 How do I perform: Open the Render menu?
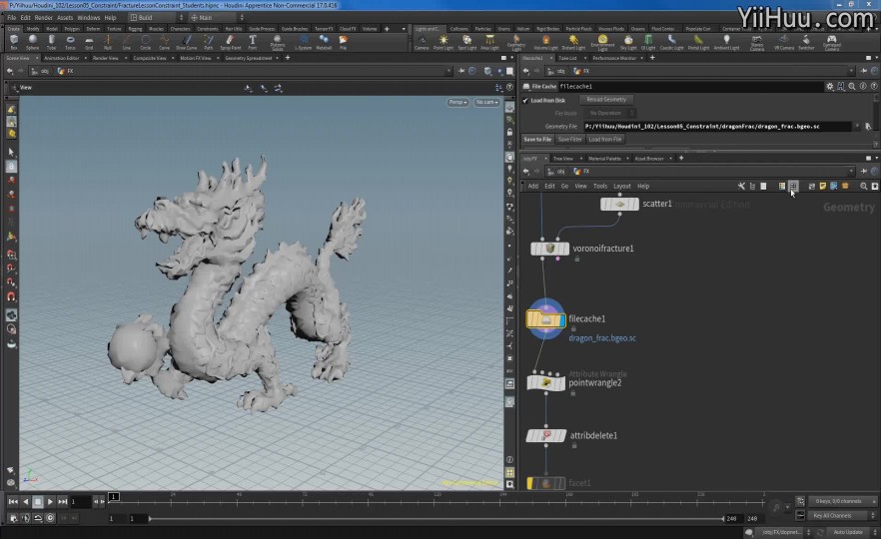43,17
